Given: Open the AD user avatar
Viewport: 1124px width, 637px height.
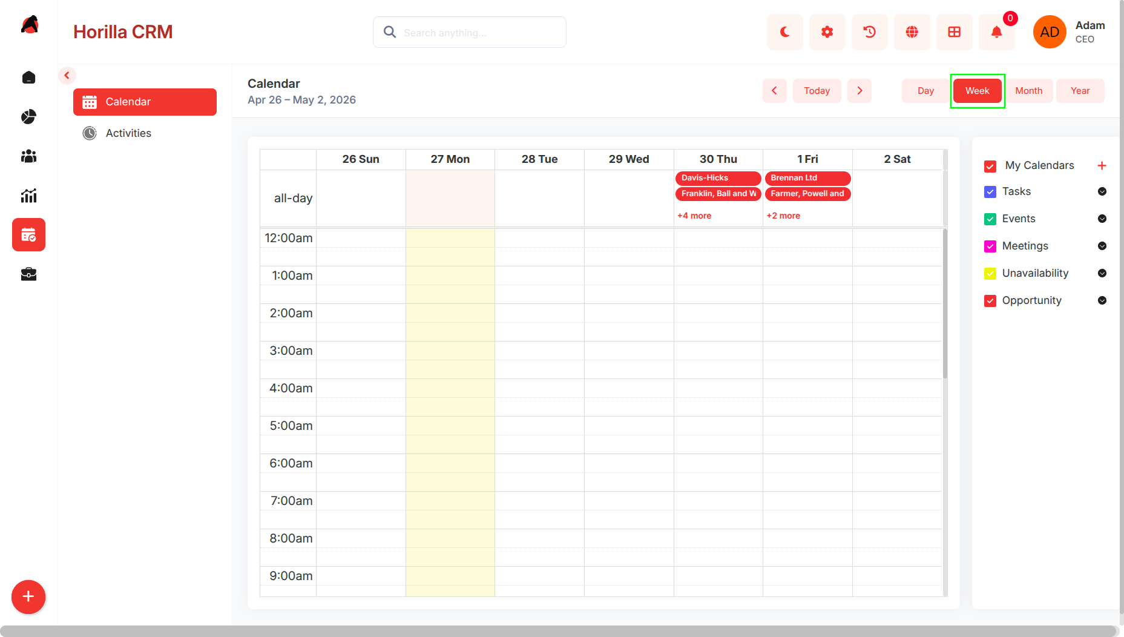Looking at the screenshot, I should coord(1049,32).
